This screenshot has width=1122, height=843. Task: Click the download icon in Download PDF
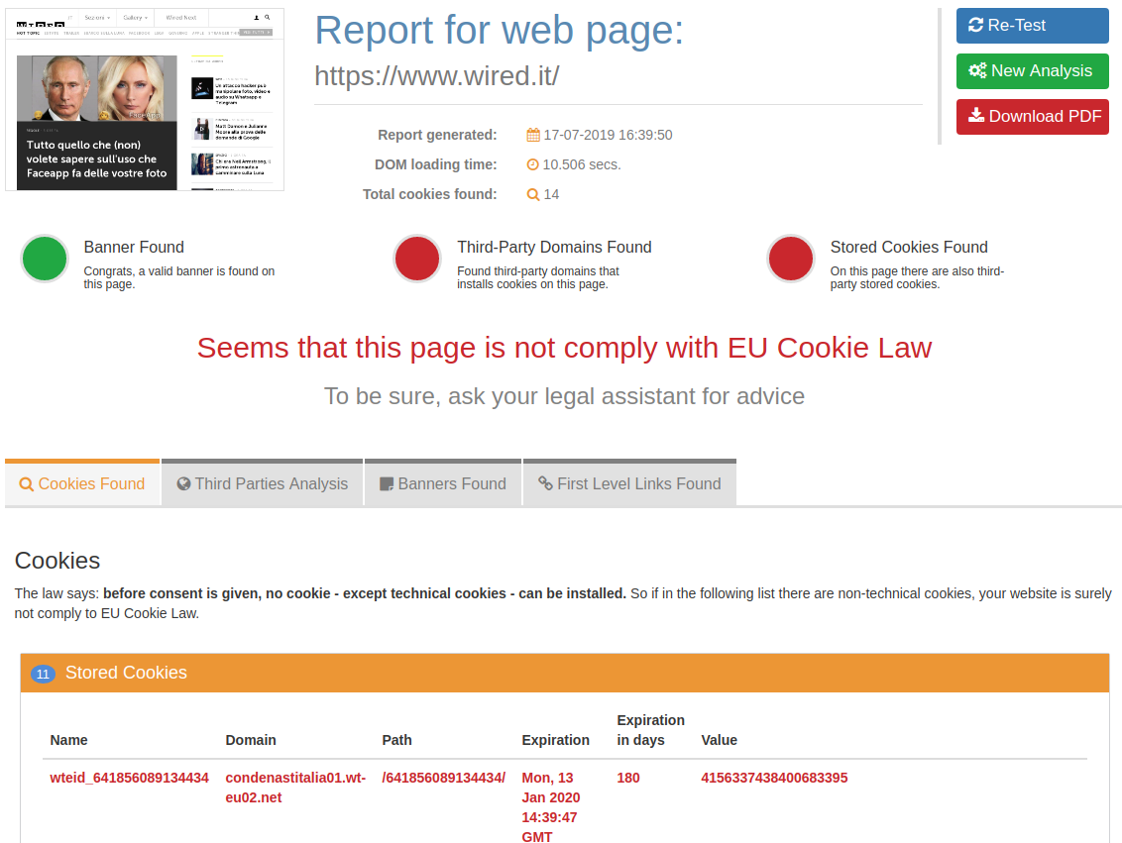[x=976, y=115]
